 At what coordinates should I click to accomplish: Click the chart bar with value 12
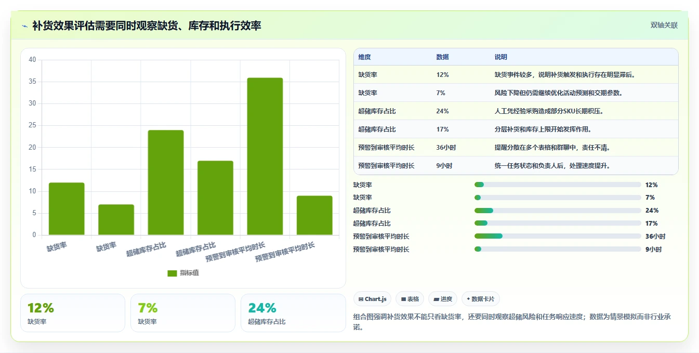tap(67, 209)
